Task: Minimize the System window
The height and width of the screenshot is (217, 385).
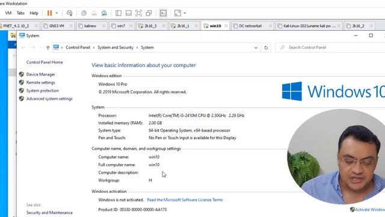Action: [356, 36]
